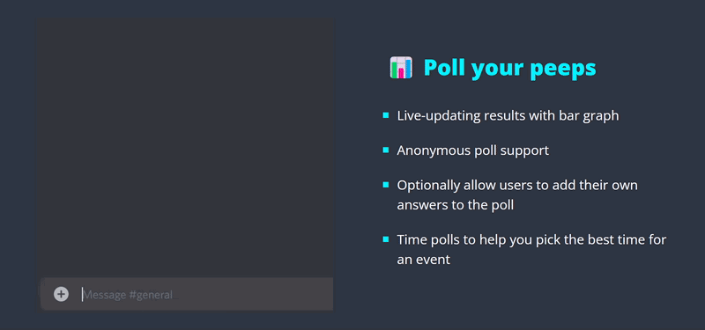The image size is (705, 330).
Task: Click the word Poll in cyan heading
Action: point(444,68)
